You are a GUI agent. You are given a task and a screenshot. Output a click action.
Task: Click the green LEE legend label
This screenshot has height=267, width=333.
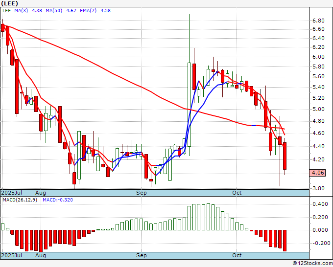point(6,11)
